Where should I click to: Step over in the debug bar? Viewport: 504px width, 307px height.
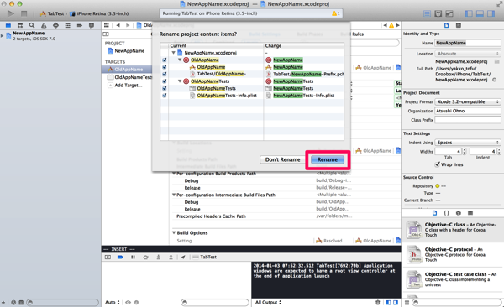click(145, 257)
